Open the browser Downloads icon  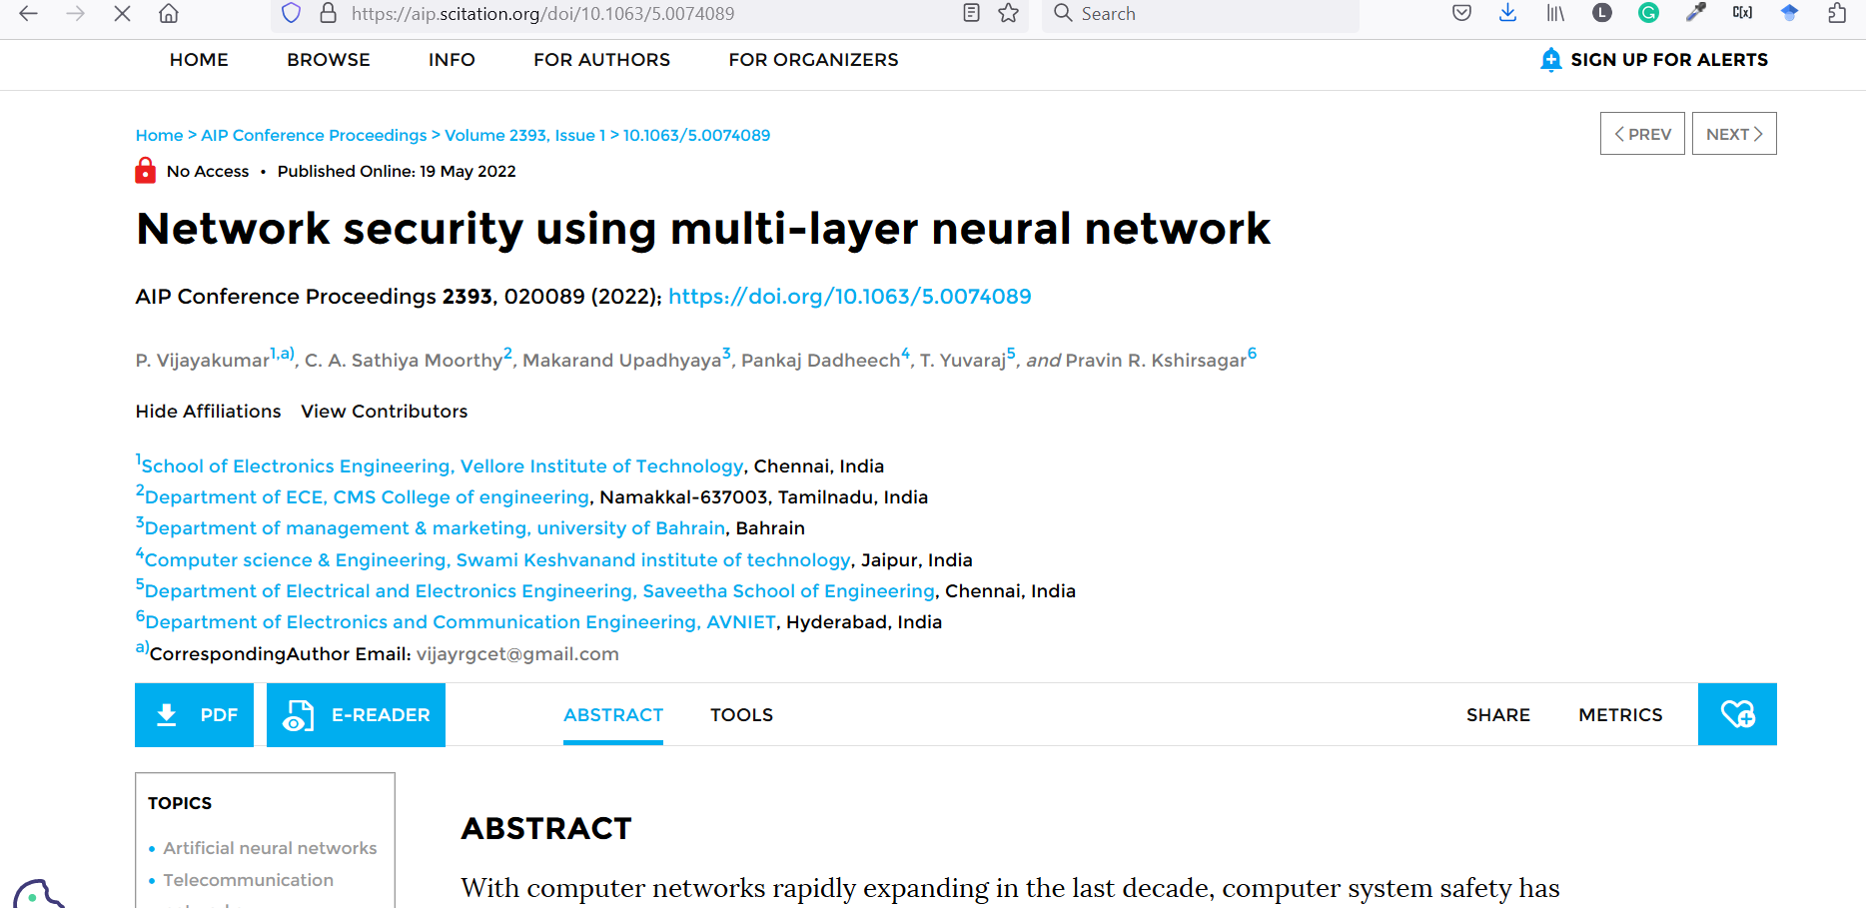[x=1508, y=14]
